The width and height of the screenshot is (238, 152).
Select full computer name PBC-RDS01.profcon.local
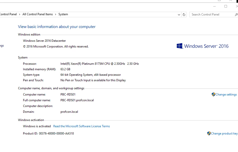(x=77, y=100)
